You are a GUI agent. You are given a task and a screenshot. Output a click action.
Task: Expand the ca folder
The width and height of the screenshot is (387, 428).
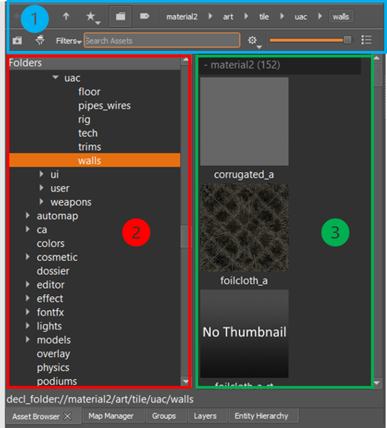pyautogui.click(x=28, y=229)
